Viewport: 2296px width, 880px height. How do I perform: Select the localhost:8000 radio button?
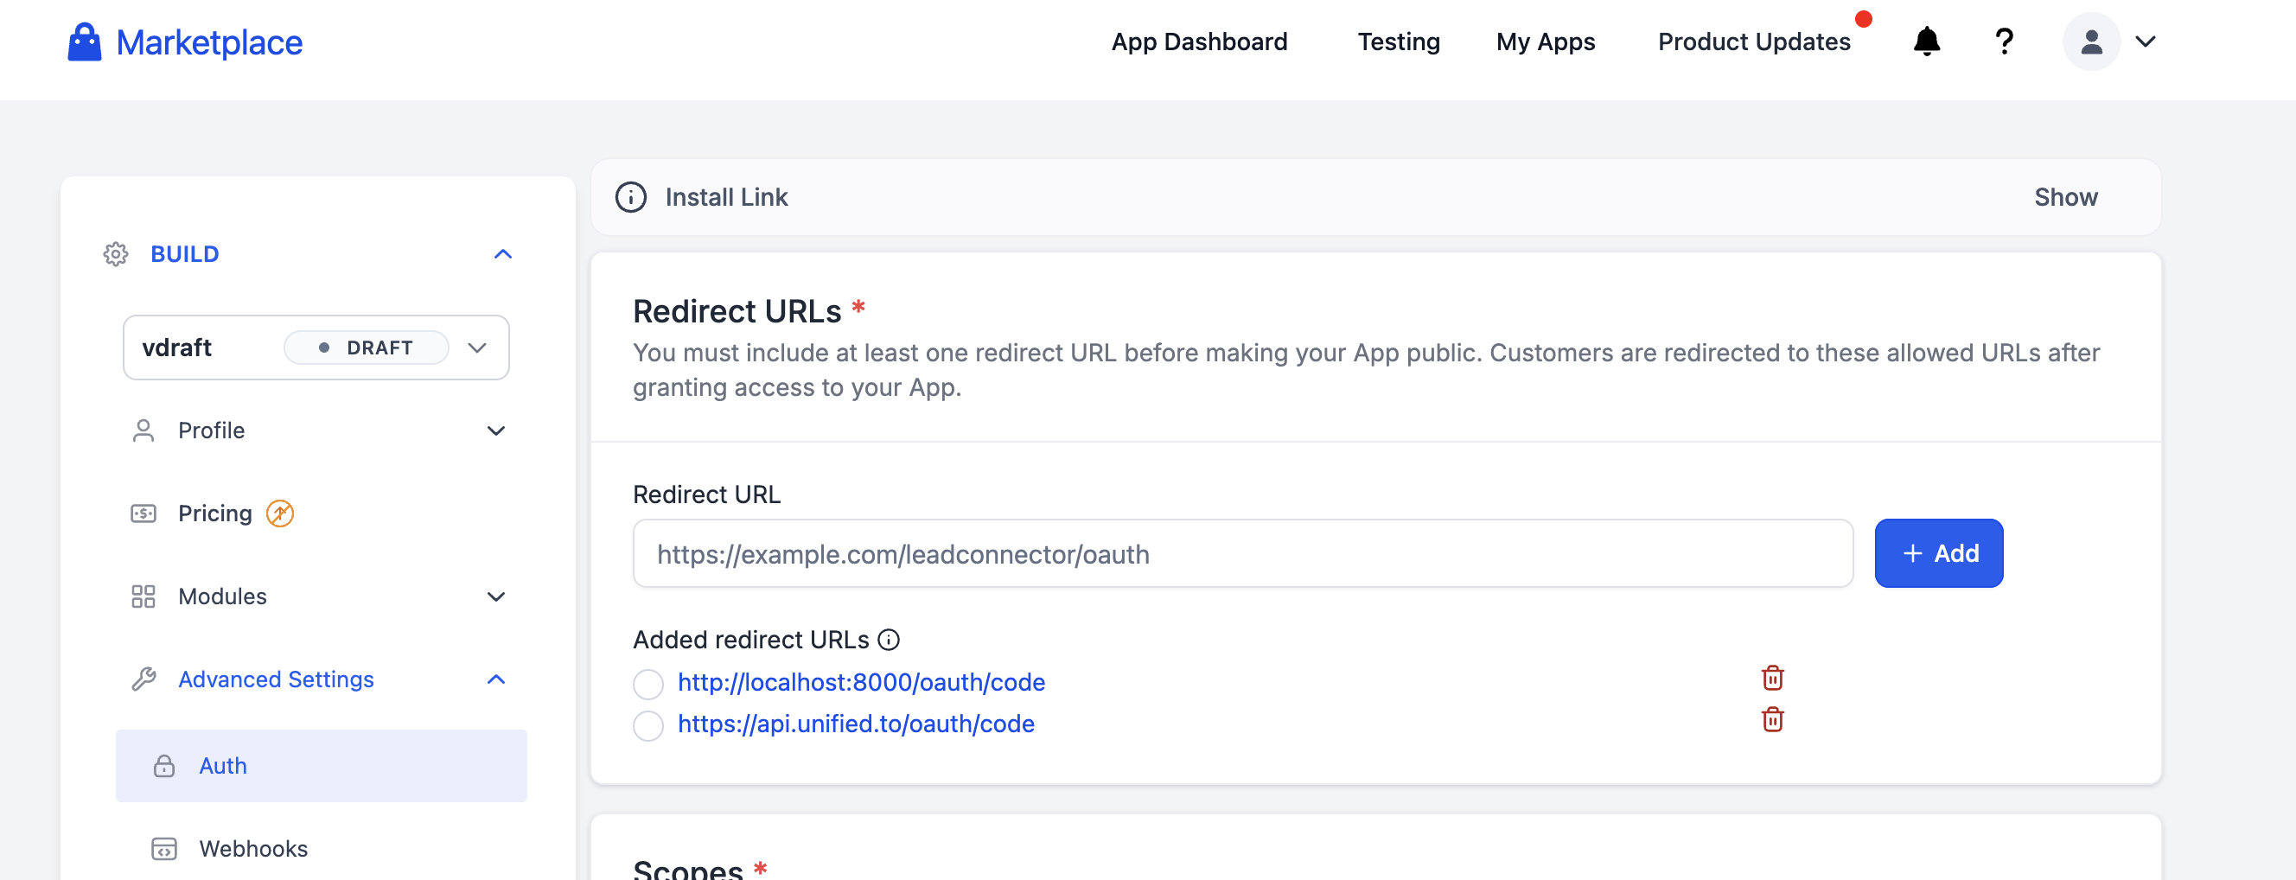pyautogui.click(x=648, y=685)
